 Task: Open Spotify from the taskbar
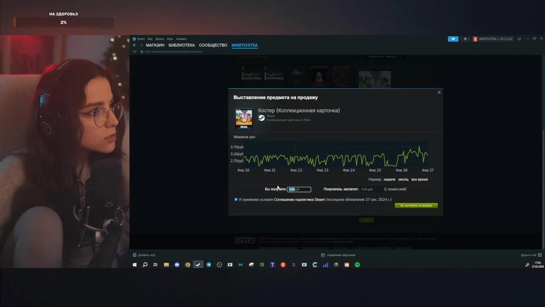[357, 265]
